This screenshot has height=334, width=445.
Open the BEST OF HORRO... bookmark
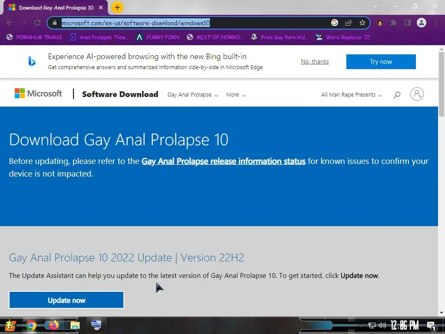[x=215, y=37]
